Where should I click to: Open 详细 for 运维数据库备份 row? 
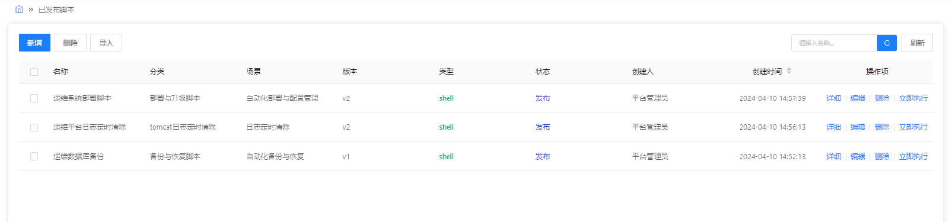(834, 156)
